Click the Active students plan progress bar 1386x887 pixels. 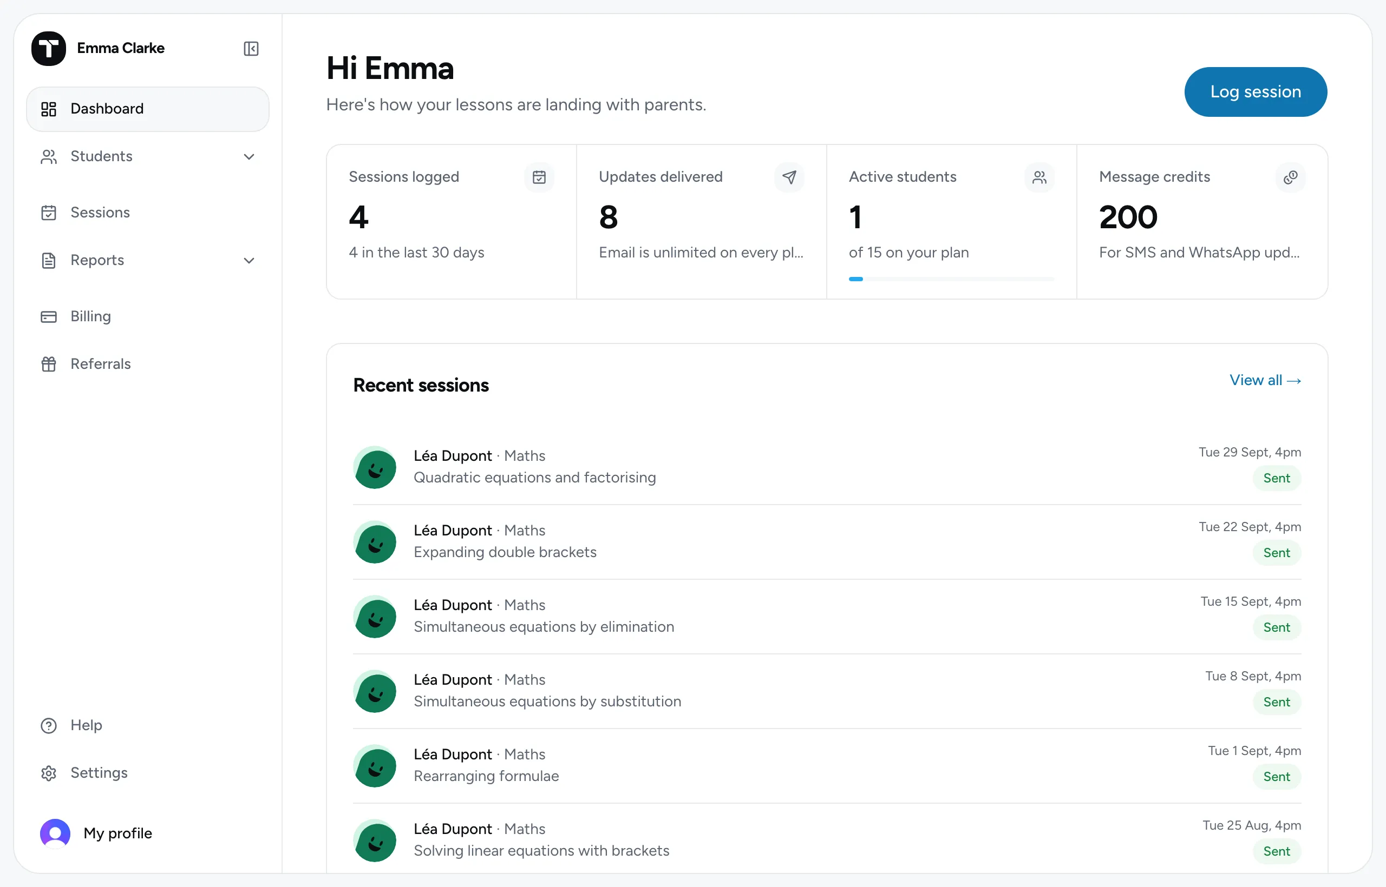[x=951, y=279]
